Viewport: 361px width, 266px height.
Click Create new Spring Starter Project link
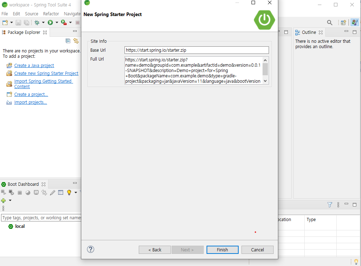(x=46, y=73)
